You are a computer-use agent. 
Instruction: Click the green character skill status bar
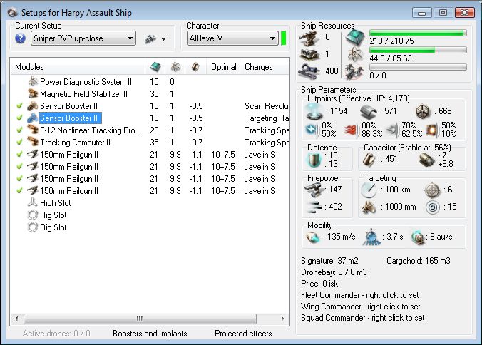tap(283, 38)
